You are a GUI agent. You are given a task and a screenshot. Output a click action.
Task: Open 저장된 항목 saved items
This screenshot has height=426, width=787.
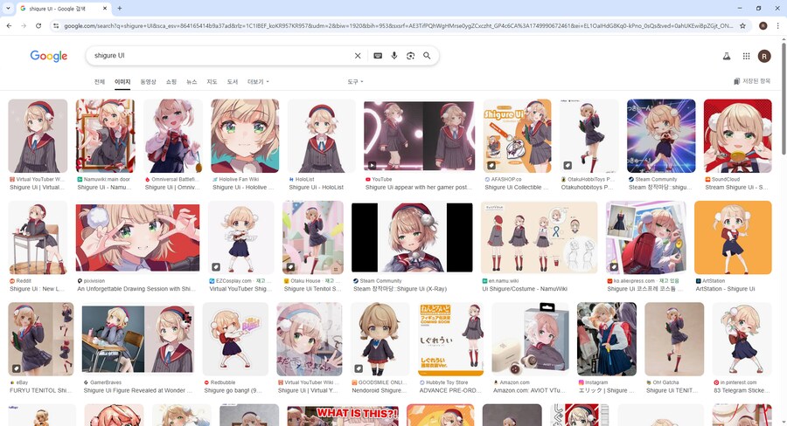751,81
